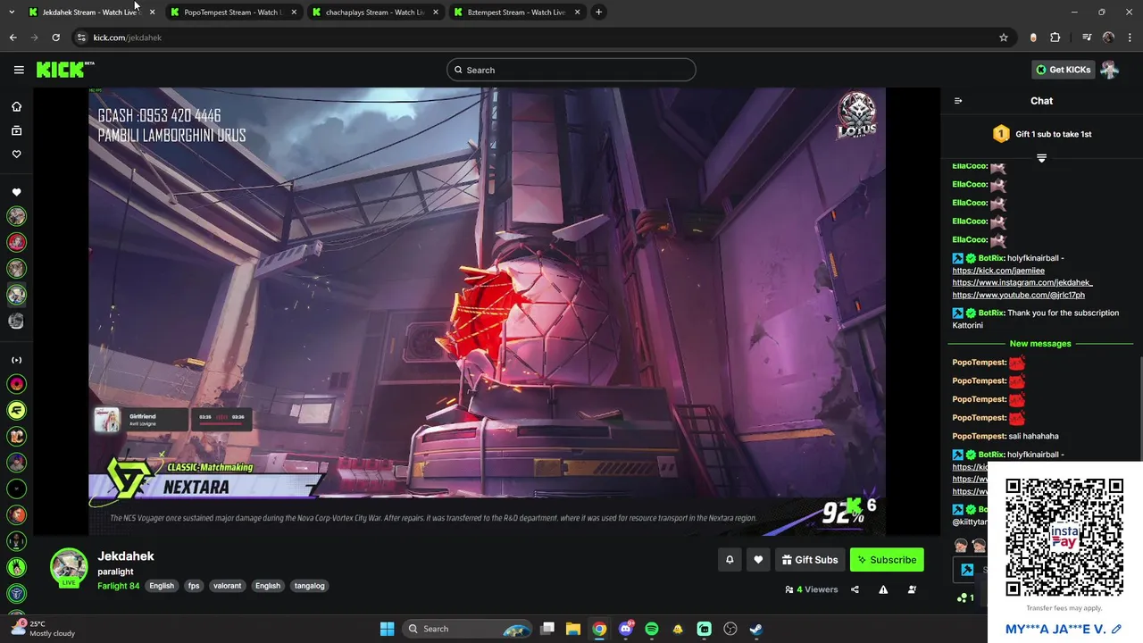Click the Windows taskbar Search box
The image size is (1143, 643).
(469, 629)
